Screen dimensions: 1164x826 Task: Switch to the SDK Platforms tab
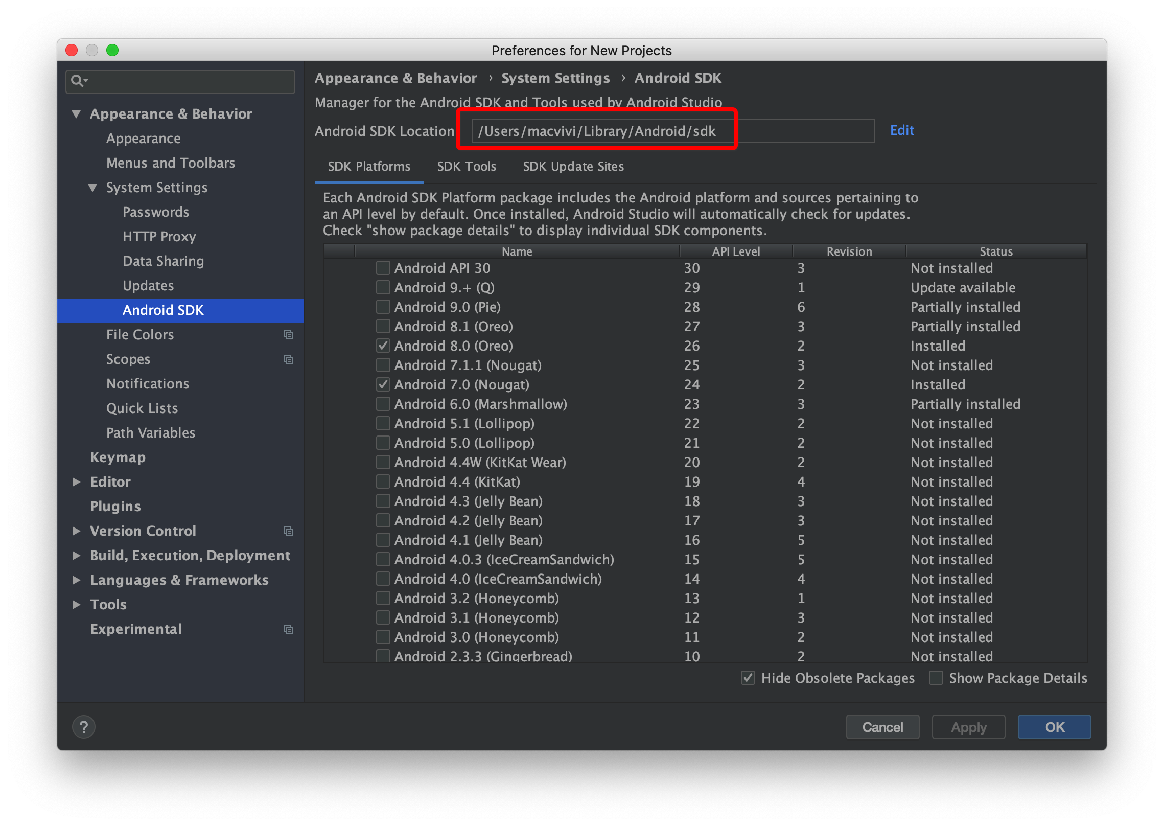click(x=369, y=167)
